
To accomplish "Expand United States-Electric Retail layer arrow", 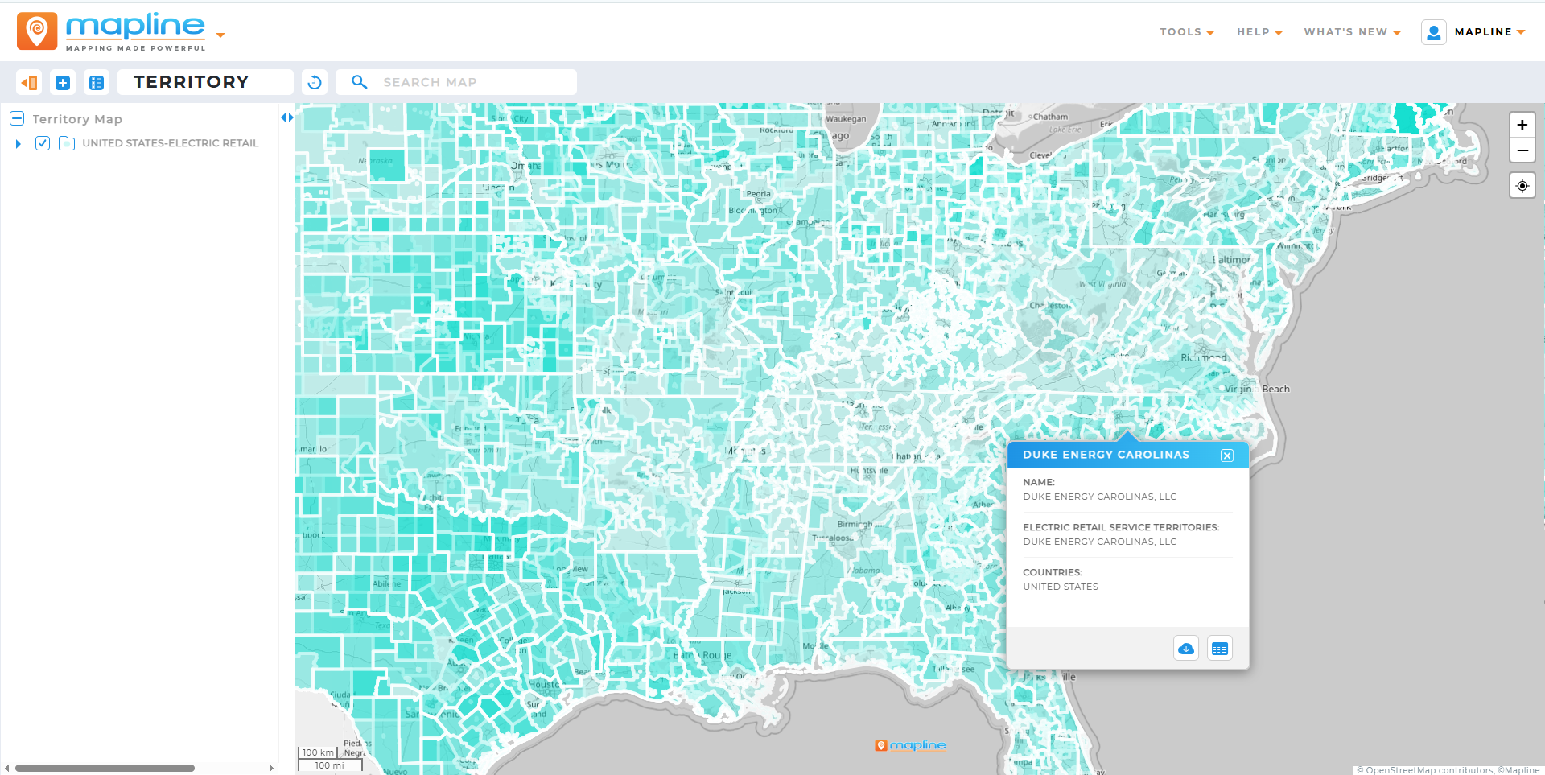I will coord(18,143).
